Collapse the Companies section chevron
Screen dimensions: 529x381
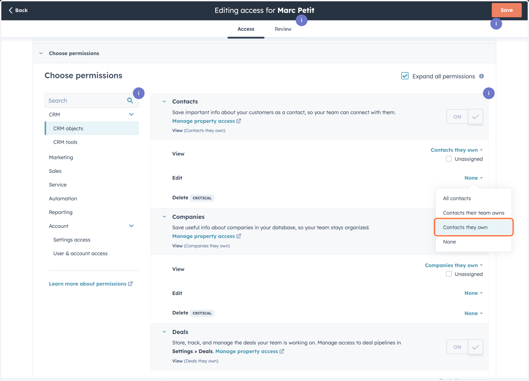tap(164, 217)
